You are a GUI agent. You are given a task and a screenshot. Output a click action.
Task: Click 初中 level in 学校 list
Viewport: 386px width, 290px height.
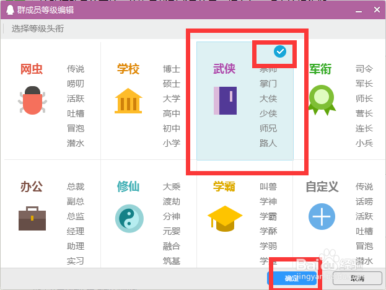pyautogui.click(x=172, y=128)
